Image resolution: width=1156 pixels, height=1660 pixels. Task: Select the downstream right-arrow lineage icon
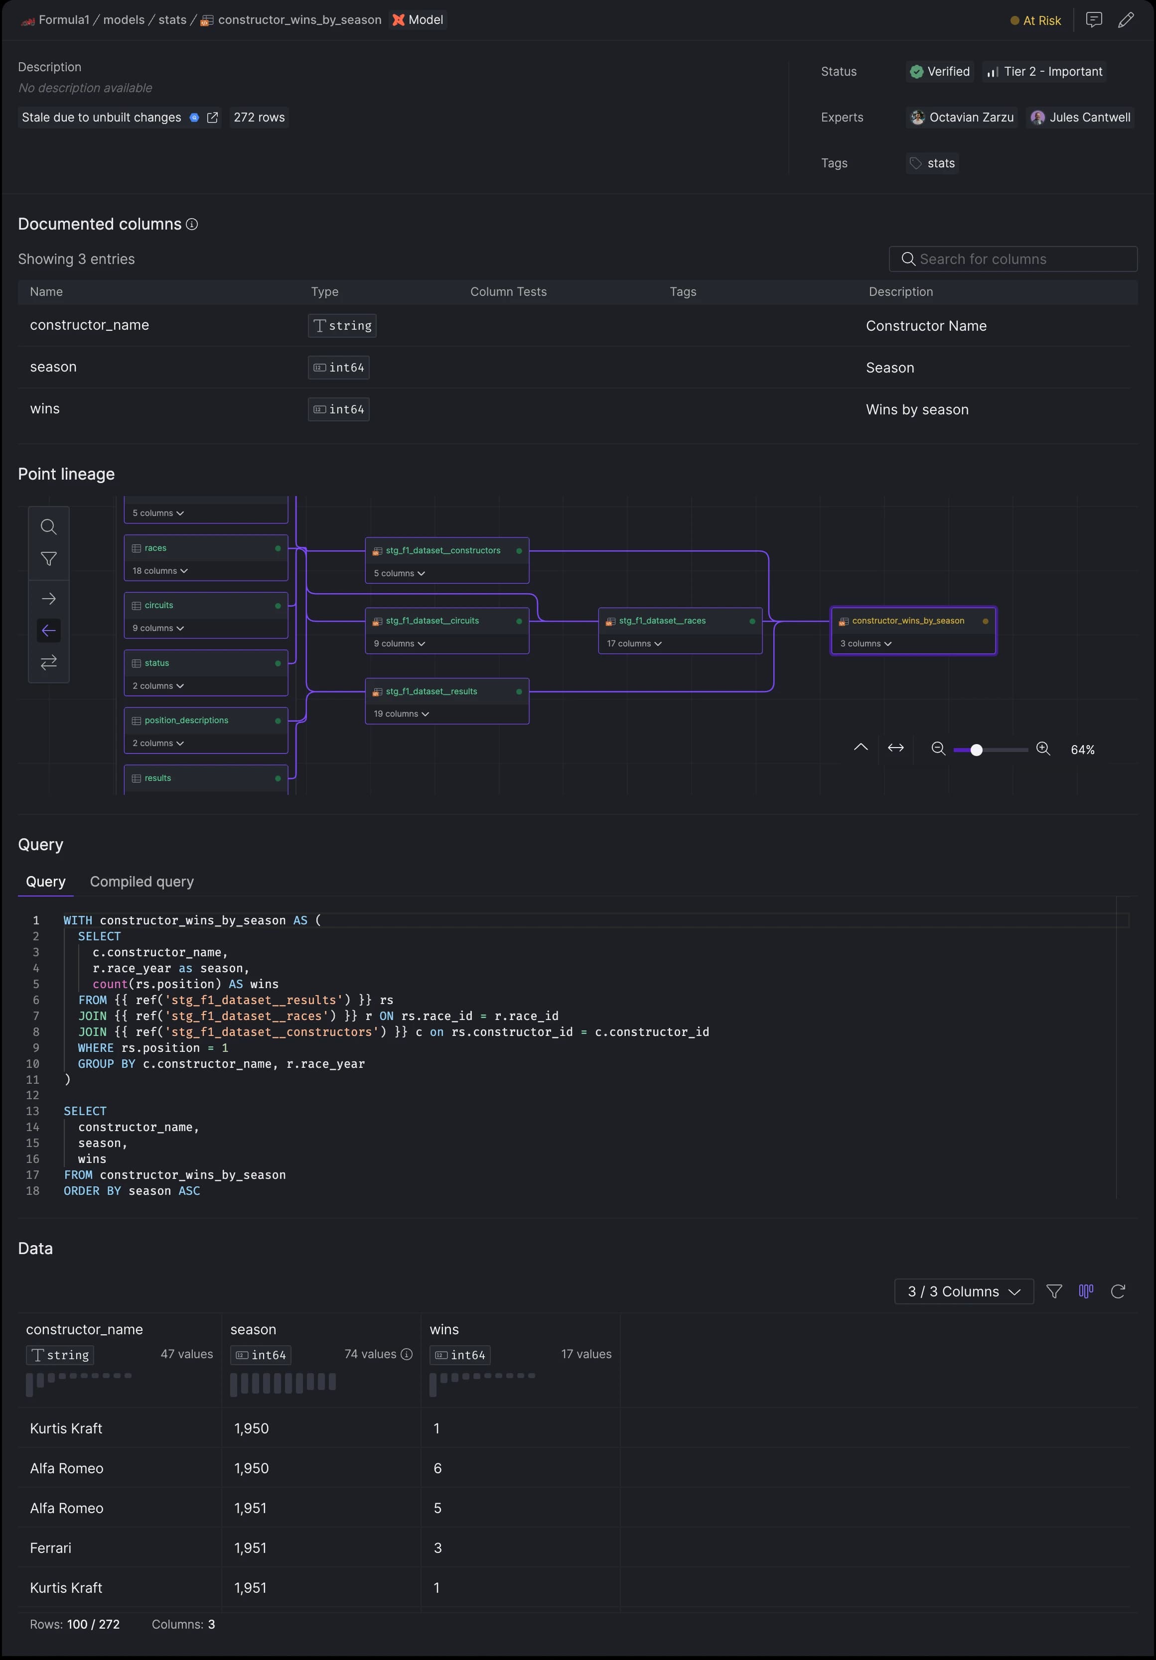click(x=48, y=599)
